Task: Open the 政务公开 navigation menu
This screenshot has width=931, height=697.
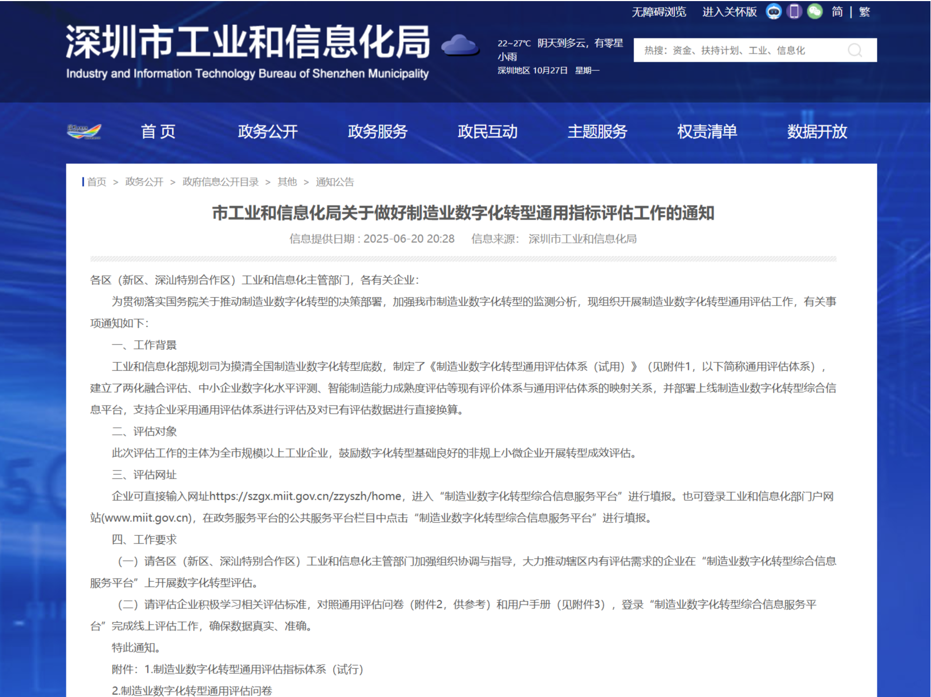Action: coord(267,132)
